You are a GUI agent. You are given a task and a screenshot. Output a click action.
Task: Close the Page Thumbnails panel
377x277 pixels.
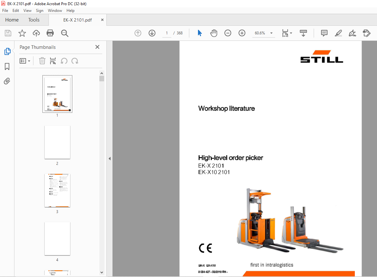pyautogui.click(x=97, y=47)
